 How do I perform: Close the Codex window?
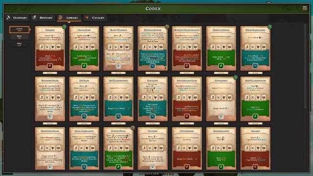pos(305,8)
